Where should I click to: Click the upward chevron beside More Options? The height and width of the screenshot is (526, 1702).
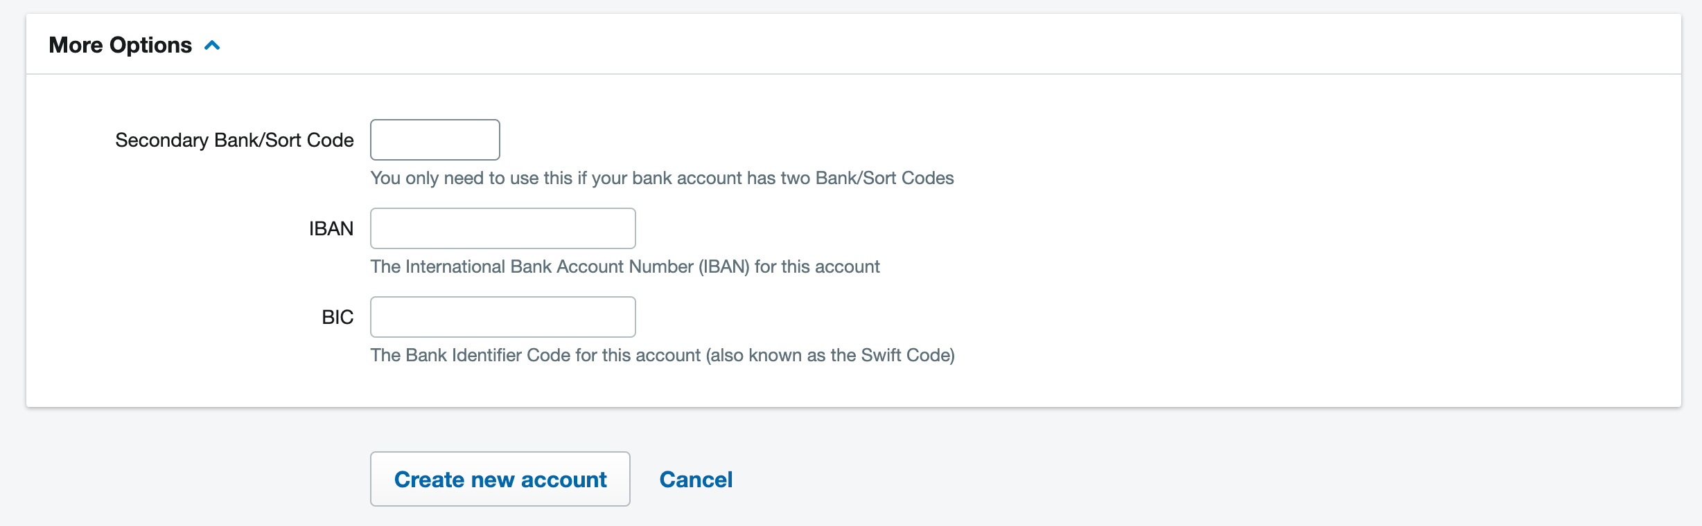pyautogui.click(x=213, y=44)
